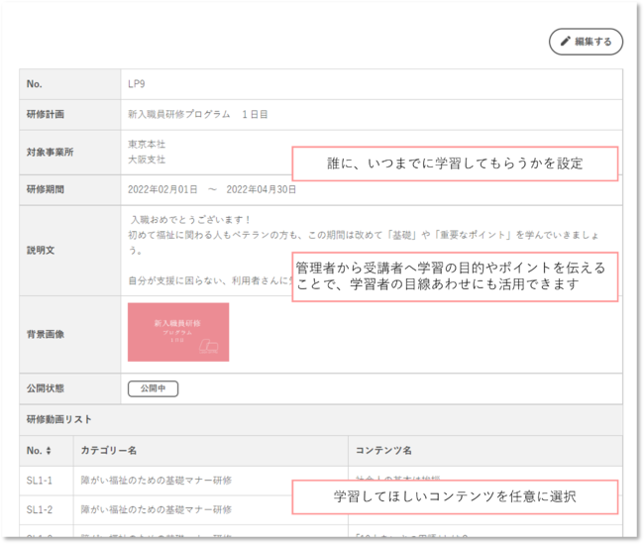Select the SL1-2 row number
644x544 pixels.
40,510
